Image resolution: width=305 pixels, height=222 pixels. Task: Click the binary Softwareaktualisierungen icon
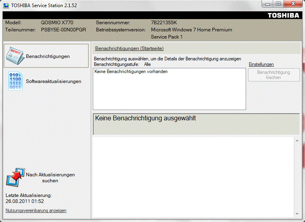[x=16, y=81]
